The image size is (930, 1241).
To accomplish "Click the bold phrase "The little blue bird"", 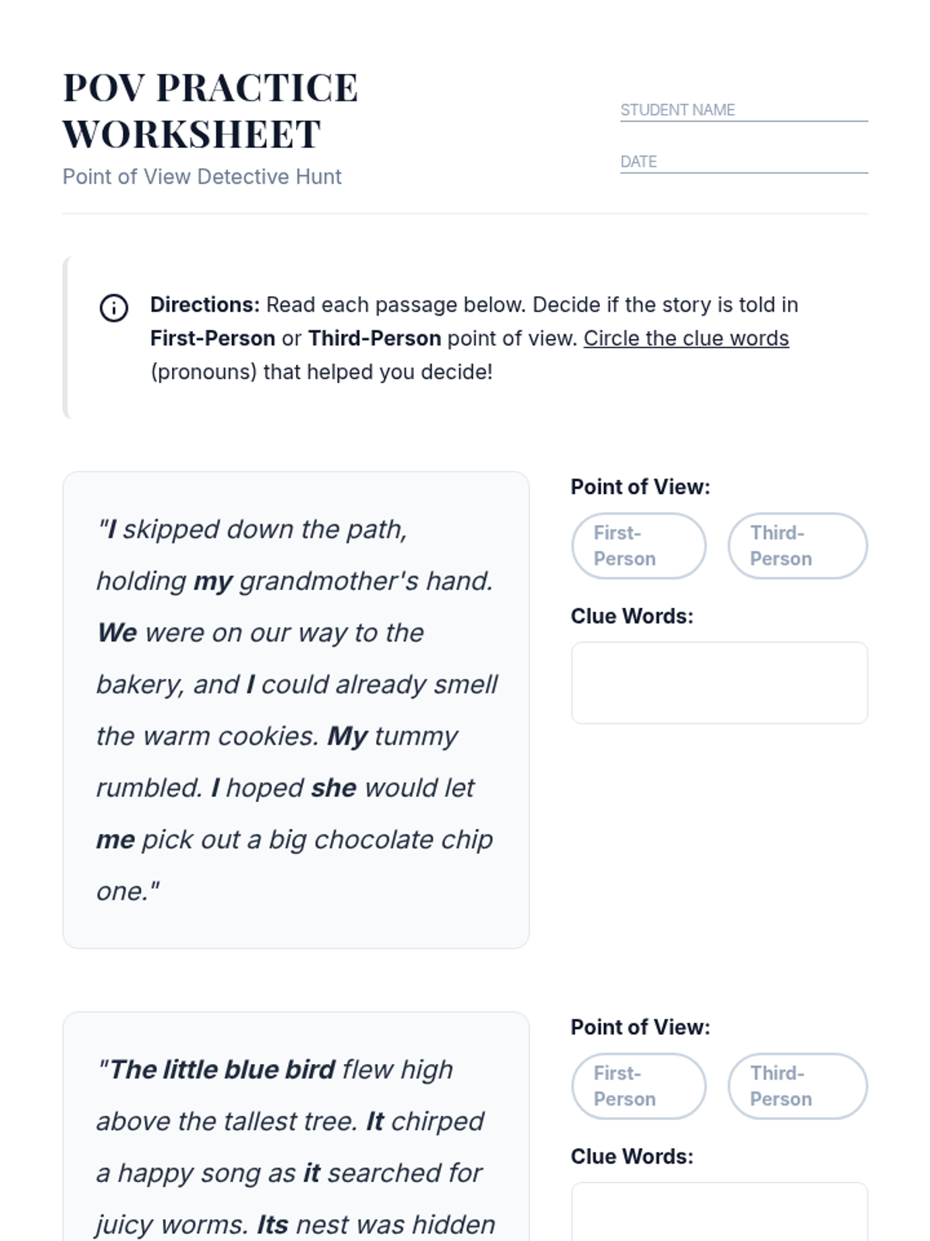I will click(222, 1070).
